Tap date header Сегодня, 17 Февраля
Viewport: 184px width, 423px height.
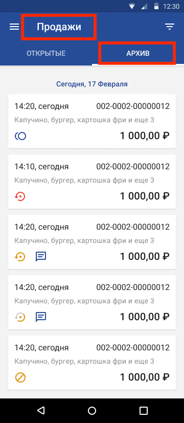92,84
